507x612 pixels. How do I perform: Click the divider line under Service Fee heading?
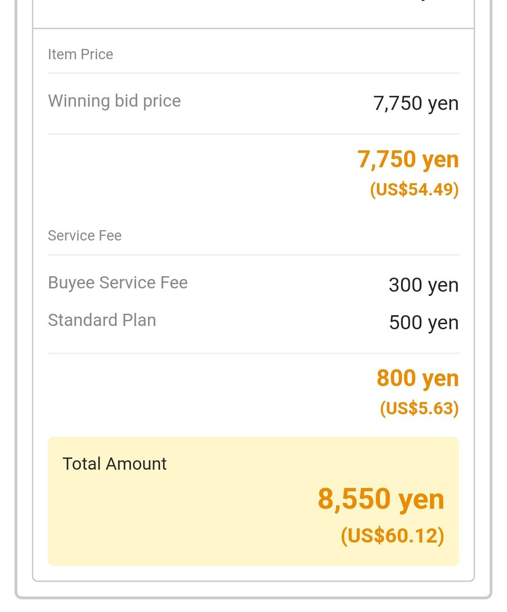253,255
